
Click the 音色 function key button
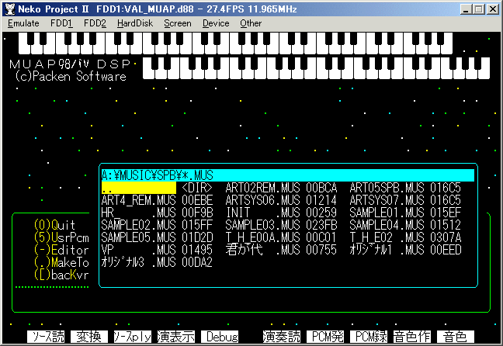pos(456,337)
